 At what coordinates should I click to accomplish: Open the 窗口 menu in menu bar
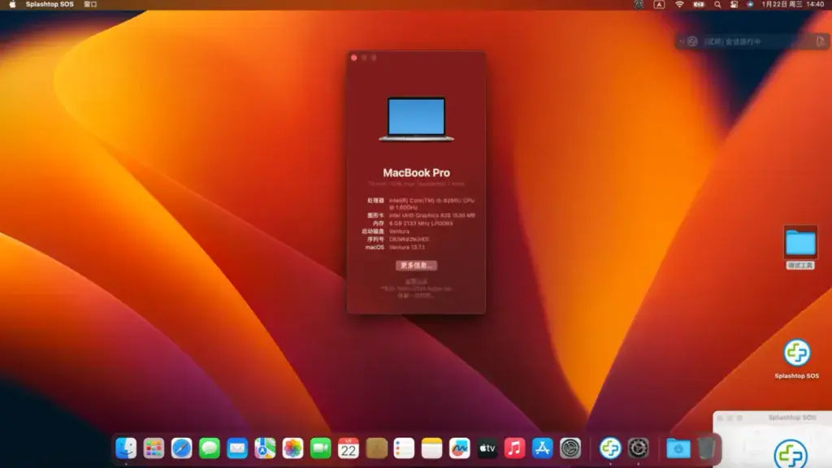(90, 4)
